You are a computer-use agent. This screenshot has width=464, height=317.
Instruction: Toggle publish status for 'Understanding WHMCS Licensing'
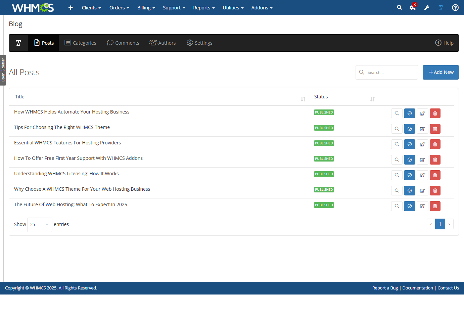(x=410, y=175)
